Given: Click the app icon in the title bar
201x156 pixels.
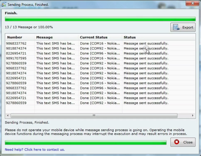Looking at the screenshot, I should pos(4,5).
